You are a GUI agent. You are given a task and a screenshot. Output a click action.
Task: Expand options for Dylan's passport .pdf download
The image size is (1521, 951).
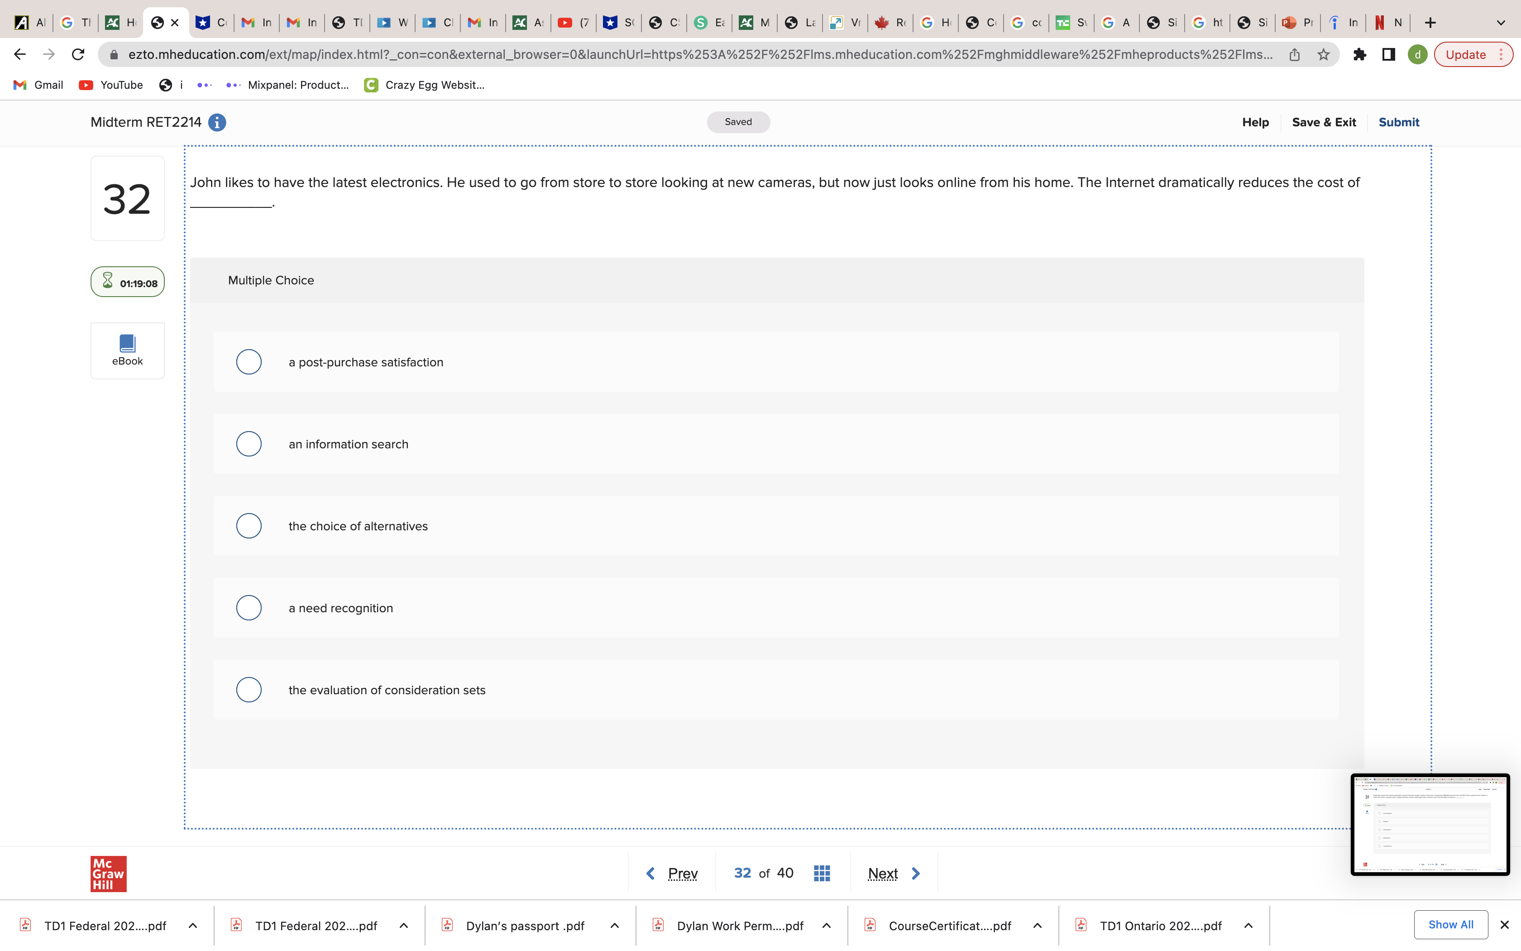[x=615, y=925]
